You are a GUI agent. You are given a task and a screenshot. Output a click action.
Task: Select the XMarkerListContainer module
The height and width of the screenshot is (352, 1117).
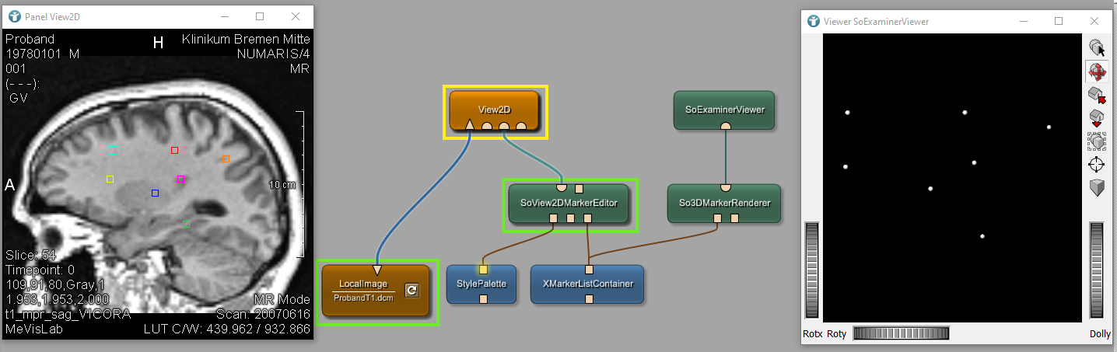click(x=588, y=284)
